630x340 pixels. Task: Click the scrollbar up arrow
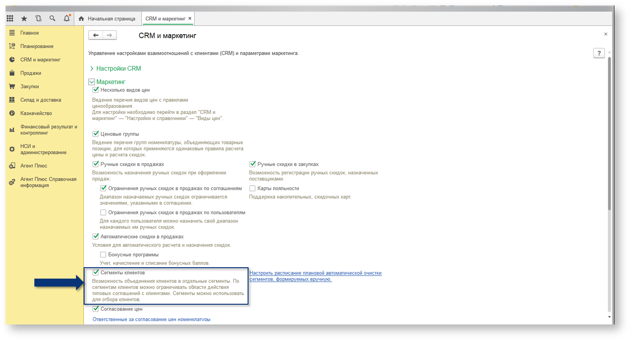[x=609, y=52]
